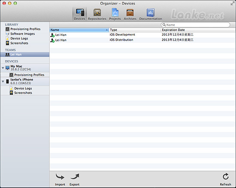Open the Repositories toolbar icon
The width and height of the screenshot is (236, 188).
[97, 12]
